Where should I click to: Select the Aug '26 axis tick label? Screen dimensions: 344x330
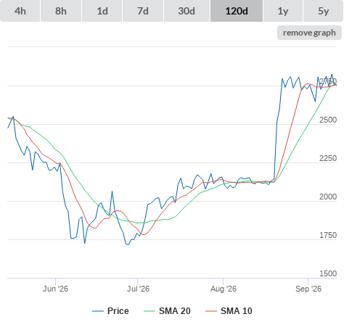[x=224, y=289]
